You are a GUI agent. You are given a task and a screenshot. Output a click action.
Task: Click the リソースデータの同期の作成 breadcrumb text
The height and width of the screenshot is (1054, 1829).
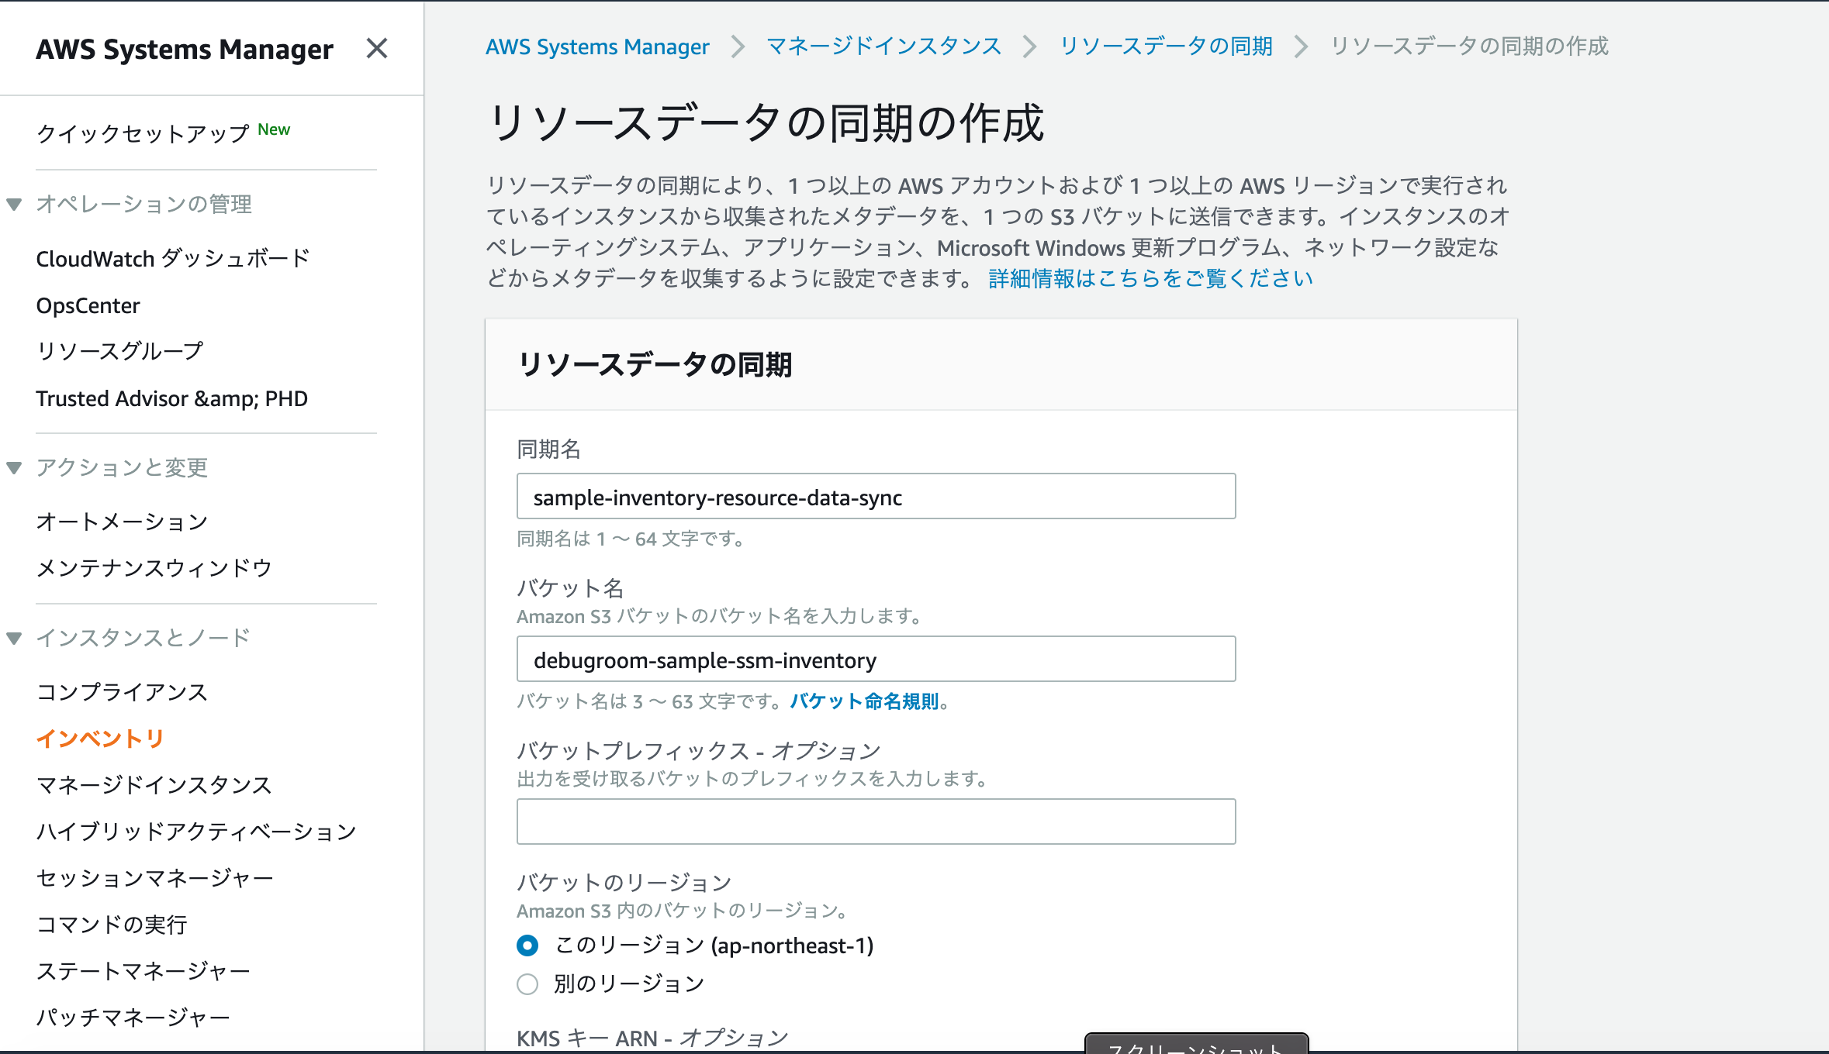[1469, 46]
